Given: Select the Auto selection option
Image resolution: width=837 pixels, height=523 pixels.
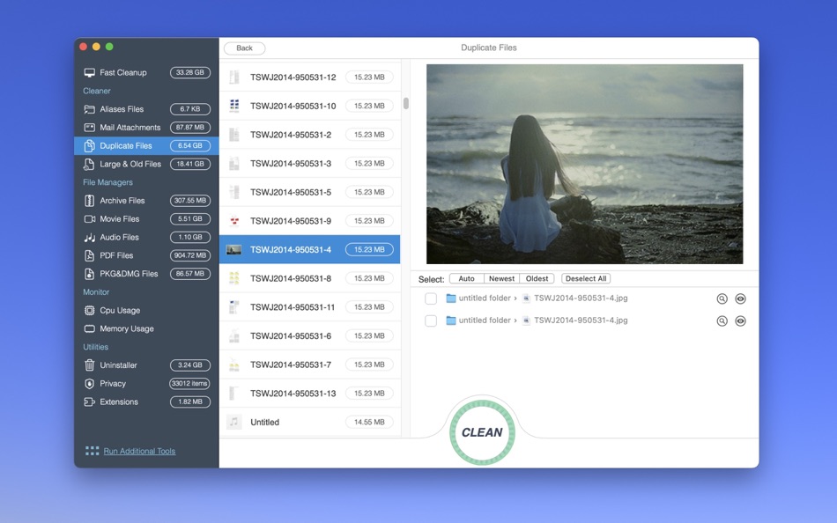Looking at the screenshot, I should pyautogui.click(x=467, y=278).
